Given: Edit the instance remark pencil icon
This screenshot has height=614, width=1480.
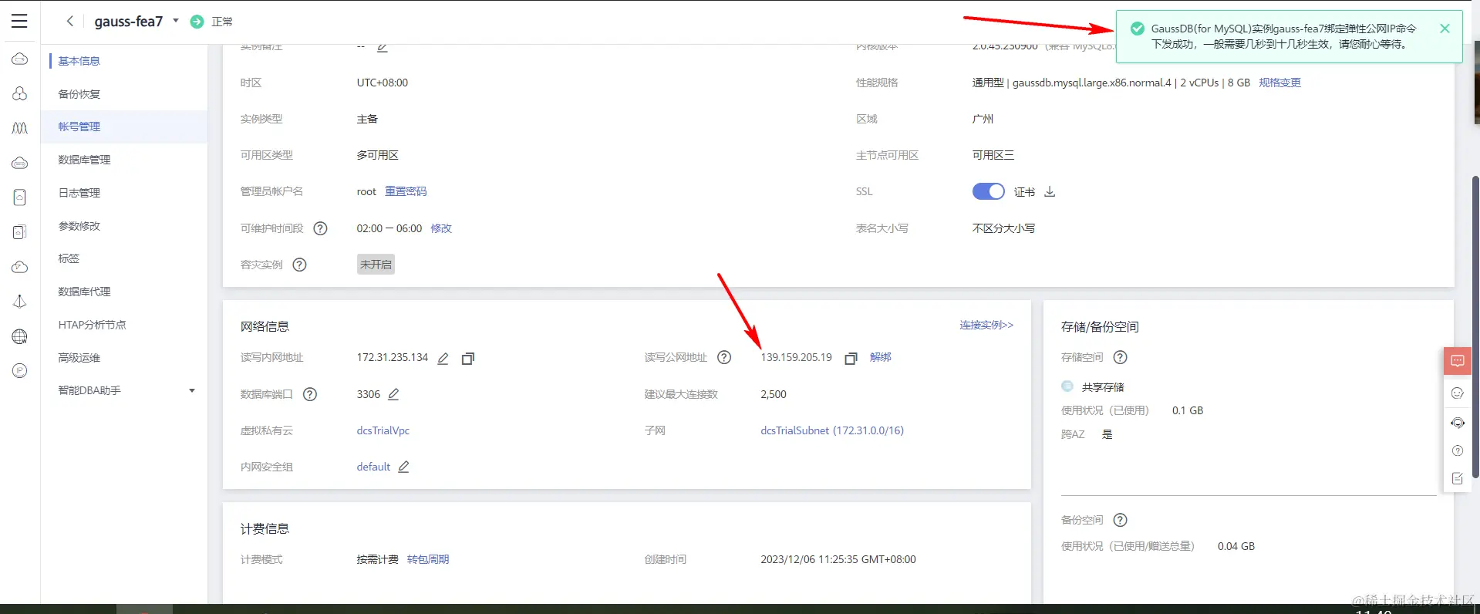Looking at the screenshot, I should pos(383,47).
